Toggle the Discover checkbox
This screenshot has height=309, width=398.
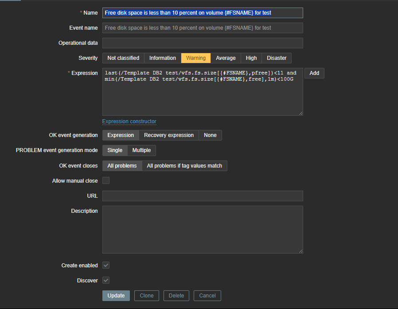106,280
